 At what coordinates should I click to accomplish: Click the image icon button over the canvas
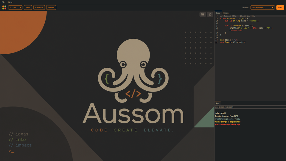click(x=203, y=14)
